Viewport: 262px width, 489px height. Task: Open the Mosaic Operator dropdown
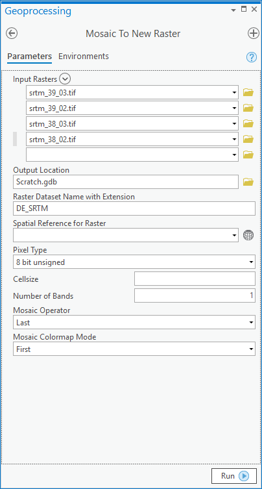[x=134, y=322]
